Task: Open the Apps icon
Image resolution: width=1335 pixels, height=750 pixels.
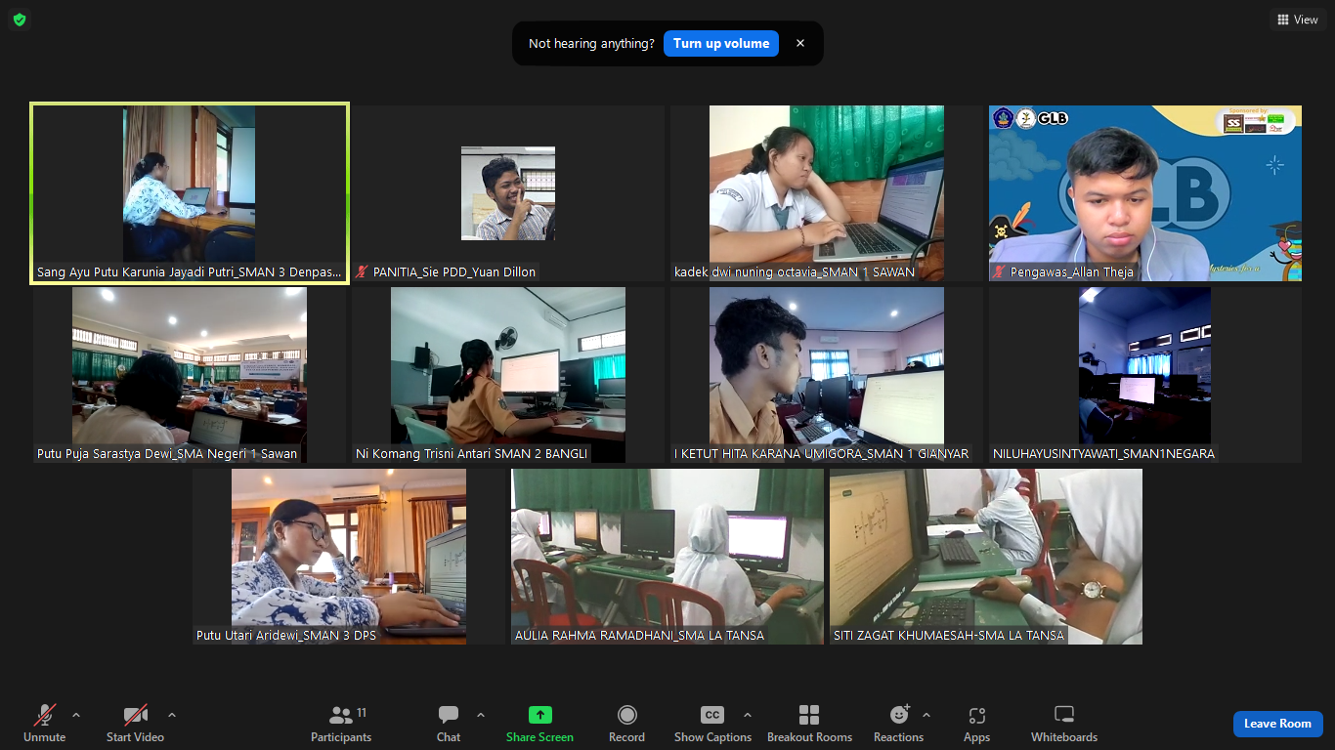Action: [976, 716]
